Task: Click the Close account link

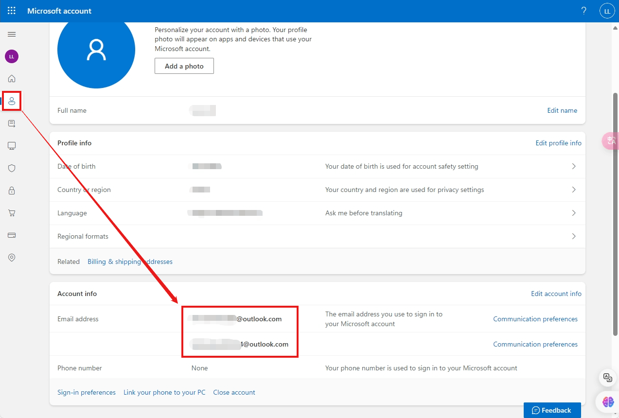Action: pyautogui.click(x=234, y=392)
